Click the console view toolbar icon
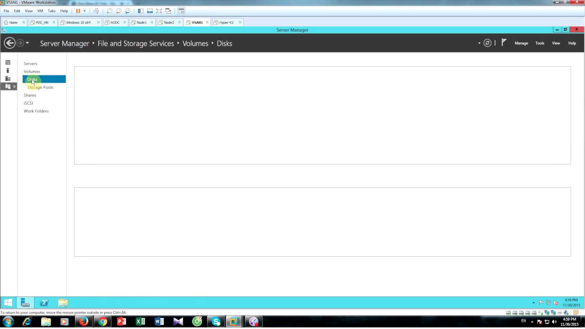The height and width of the screenshot is (329, 585). pos(181,11)
